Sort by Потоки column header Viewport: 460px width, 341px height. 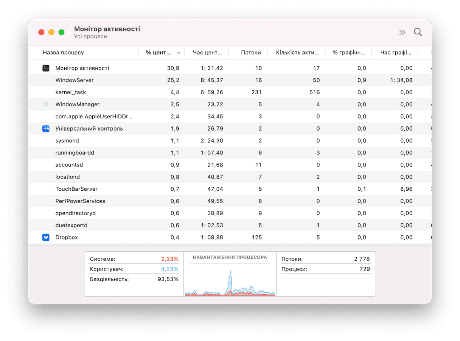coord(251,53)
